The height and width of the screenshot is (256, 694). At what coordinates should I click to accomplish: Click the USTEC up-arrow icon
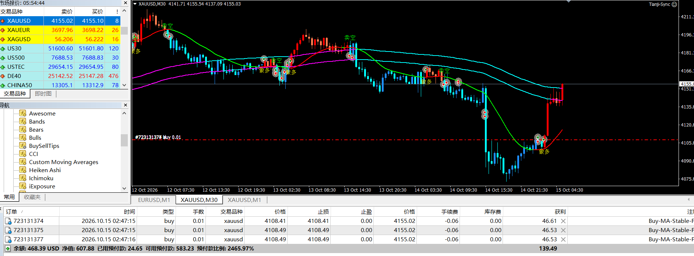(3, 67)
